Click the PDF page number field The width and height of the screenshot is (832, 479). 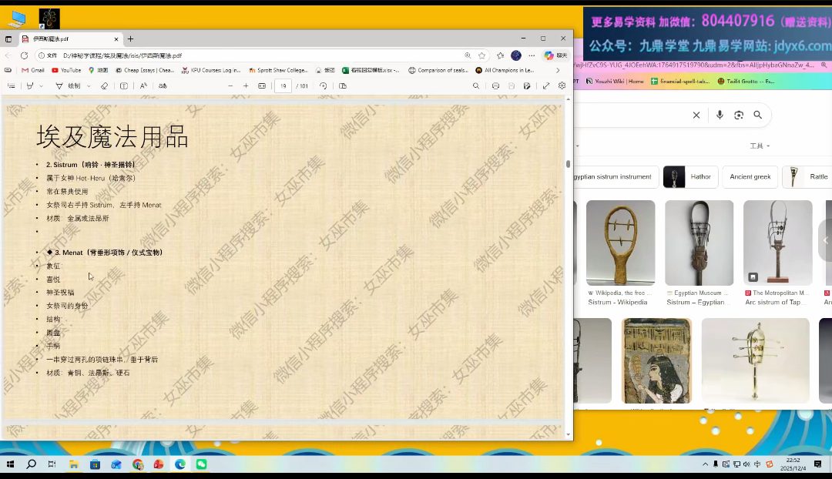pyautogui.click(x=283, y=86)
